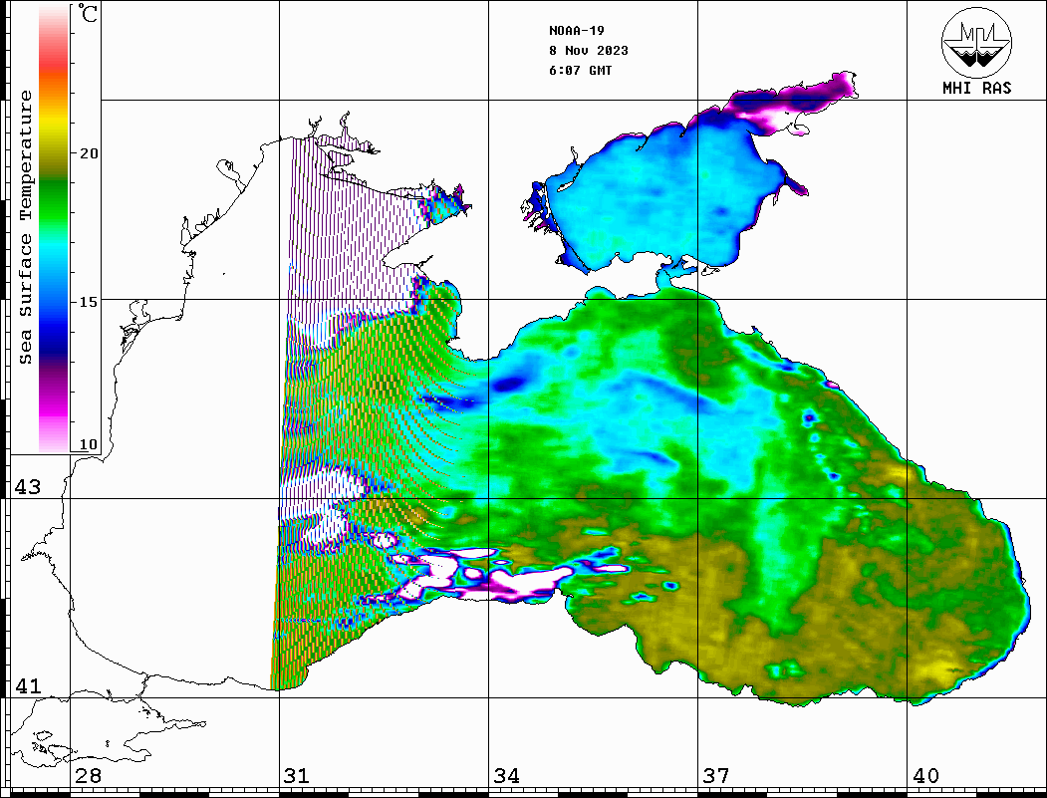Click the 15 value on the temperature scale

pos(89,302)
